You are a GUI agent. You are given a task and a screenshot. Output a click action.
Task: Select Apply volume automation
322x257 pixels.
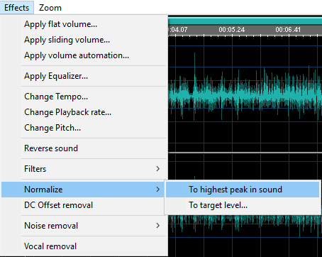(x=84, y=55)
